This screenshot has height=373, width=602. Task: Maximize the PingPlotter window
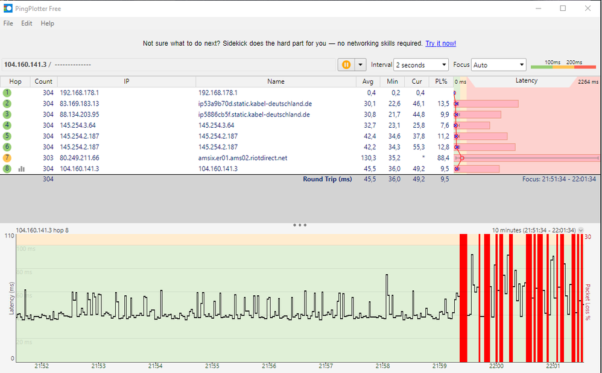tap(563, 8)
